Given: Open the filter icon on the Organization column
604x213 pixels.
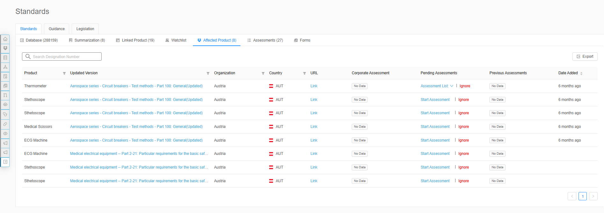Looking at the screenshot, I should click(x=263, y=73).
